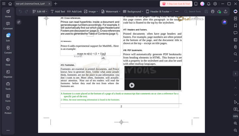Open Tools in the left sidebar
The image size is (239, 136).
point(8,86)
